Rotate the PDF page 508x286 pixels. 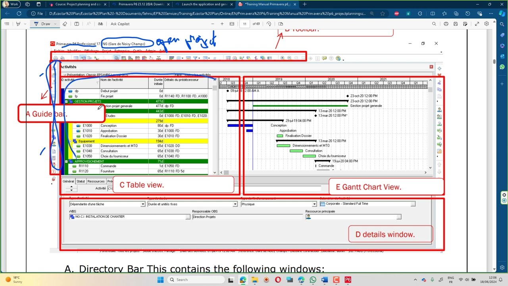pyautogui.click(x=269, y=24)
